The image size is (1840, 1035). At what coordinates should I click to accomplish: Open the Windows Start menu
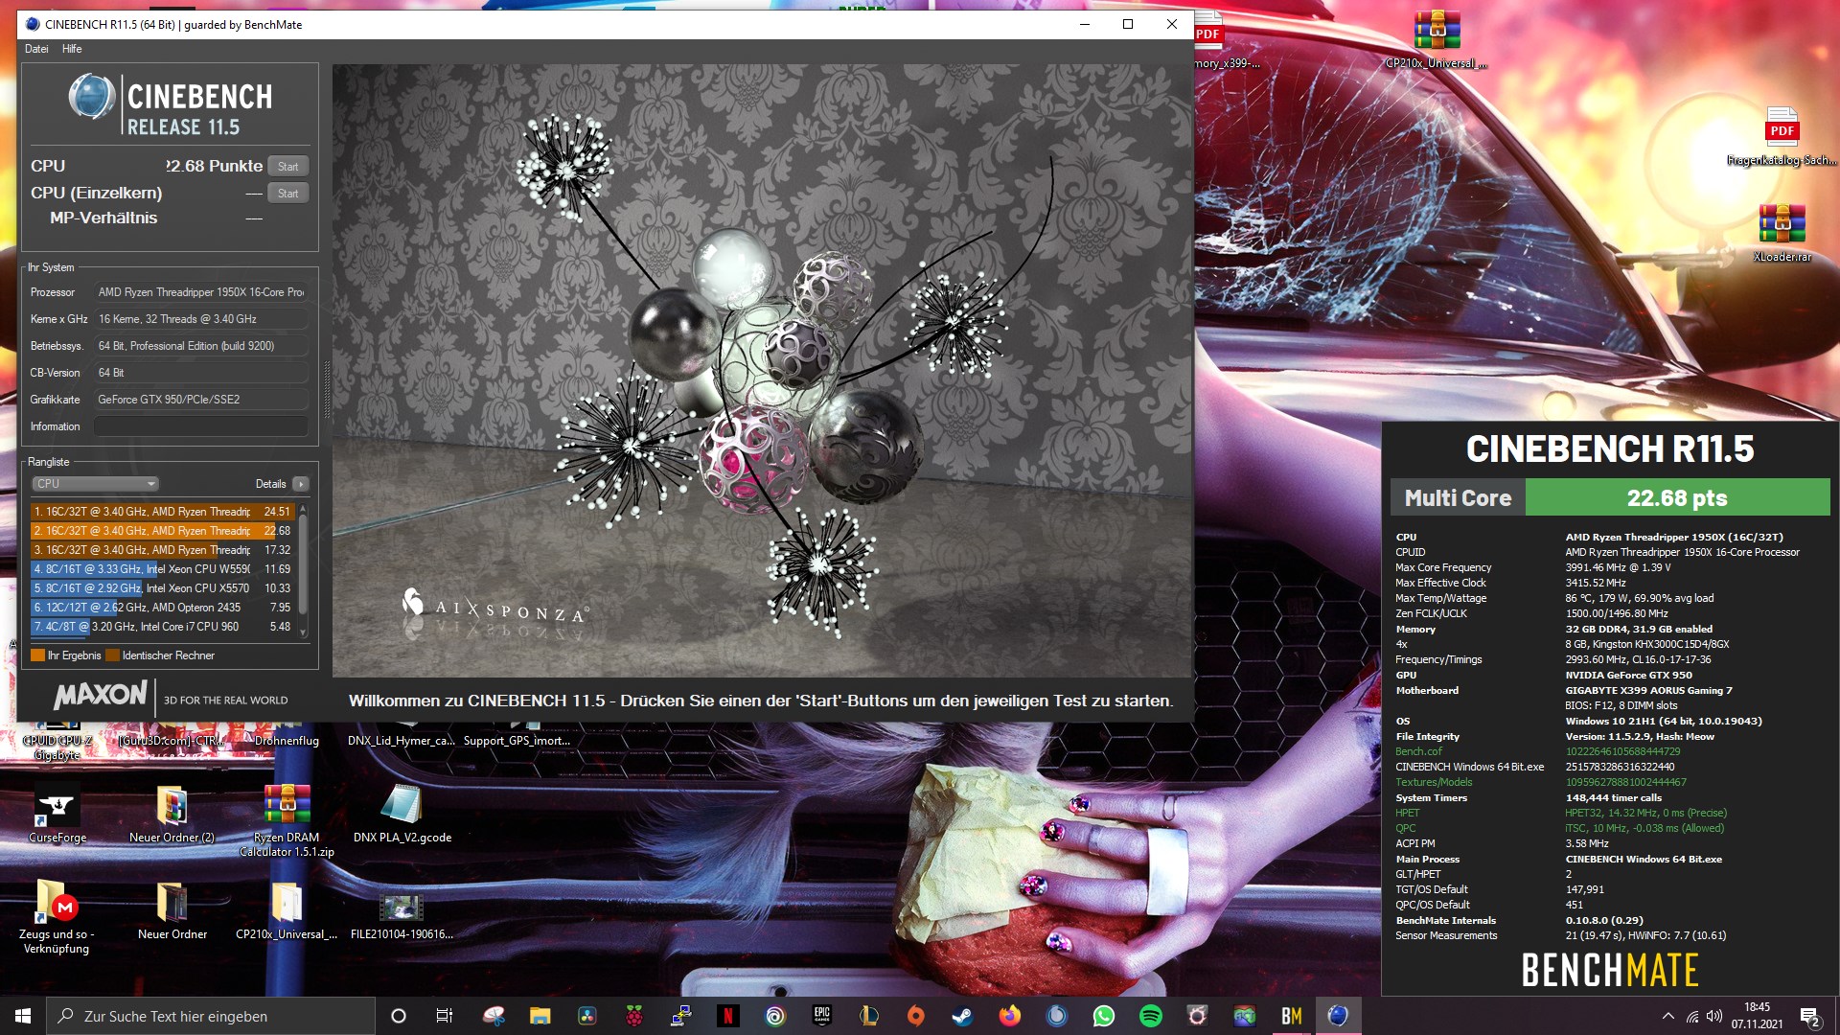point(23,1016)
